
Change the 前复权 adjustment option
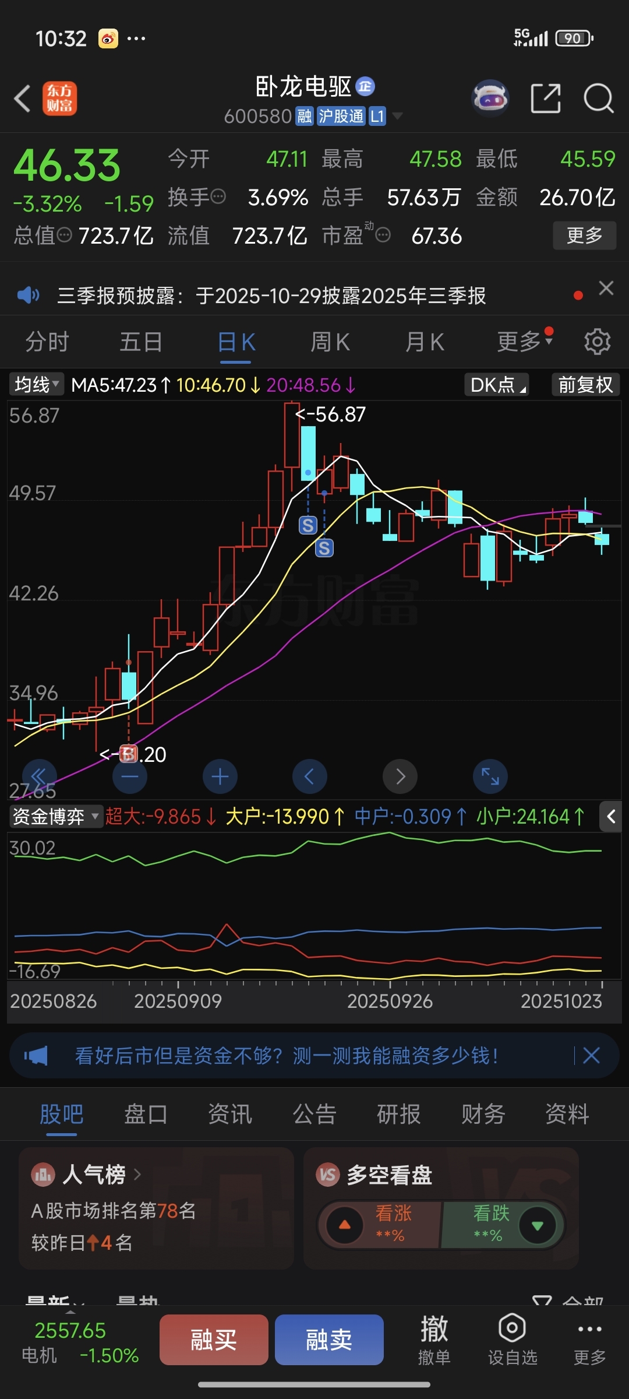coord(585,385)
